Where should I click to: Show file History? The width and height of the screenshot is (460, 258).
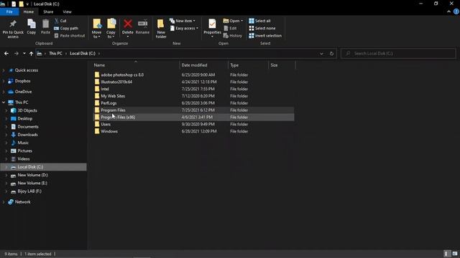click(233, 36)
